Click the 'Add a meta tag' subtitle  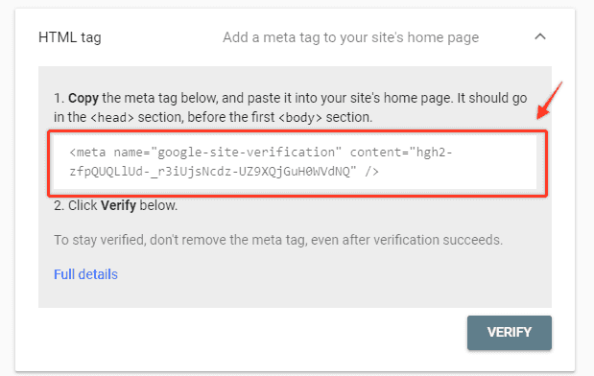351,37
